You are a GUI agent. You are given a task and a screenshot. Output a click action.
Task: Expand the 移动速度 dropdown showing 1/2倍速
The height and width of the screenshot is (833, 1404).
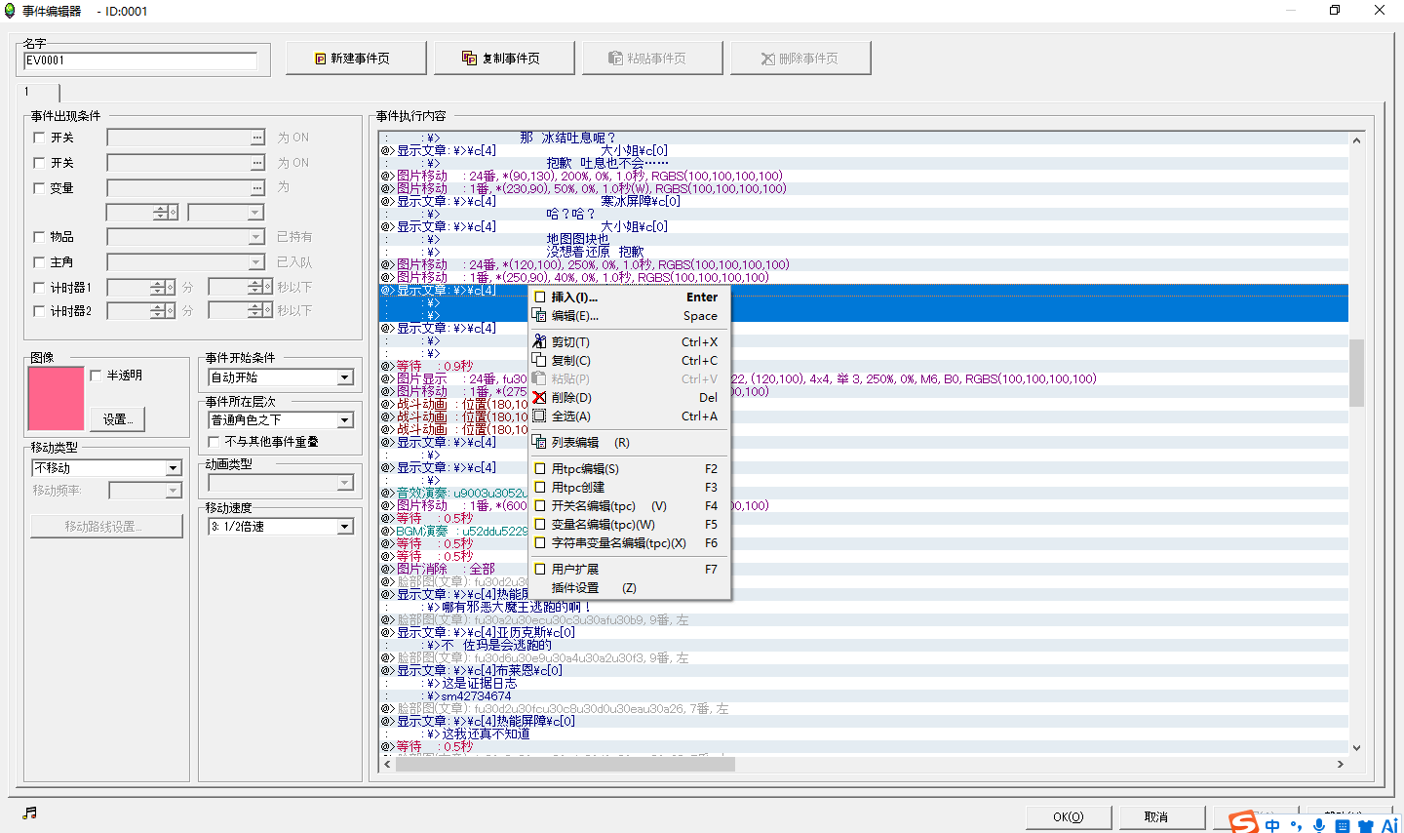coord(281,527)
